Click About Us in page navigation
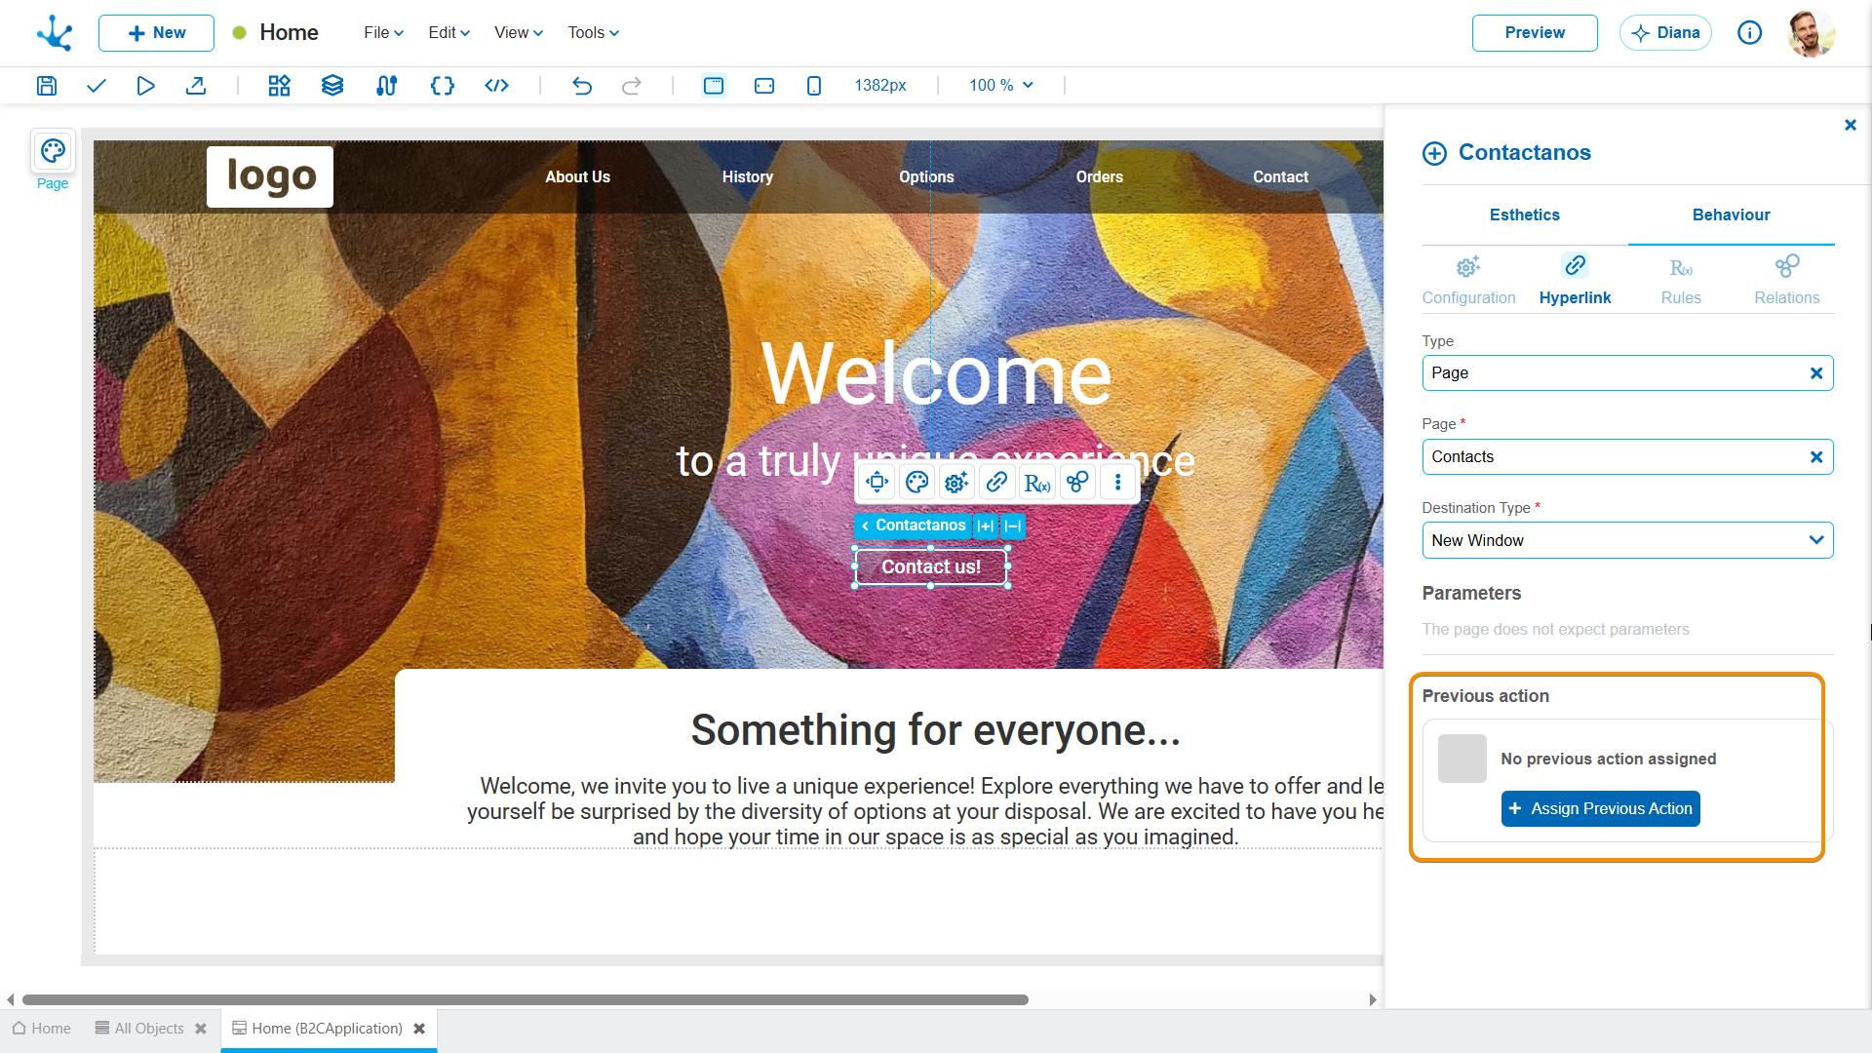This screenshot has width=1872, height=1053. (x=577, y=177)
